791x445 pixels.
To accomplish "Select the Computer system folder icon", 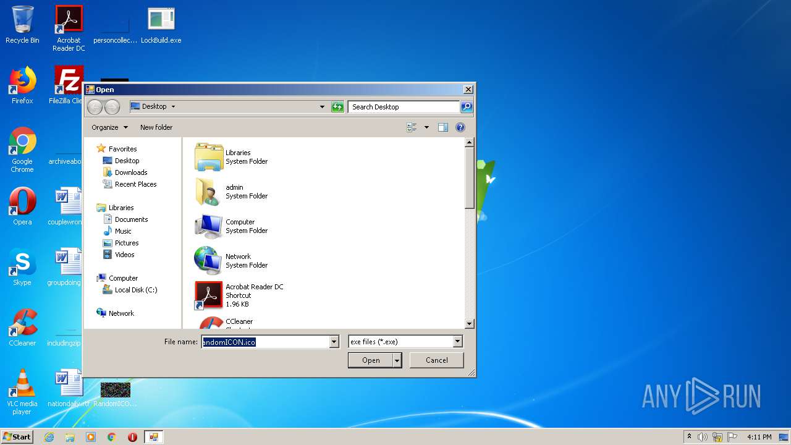I will tap(209, 226).
